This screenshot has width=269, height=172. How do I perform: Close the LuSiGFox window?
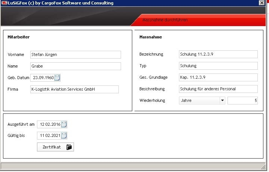click(262, 3)
